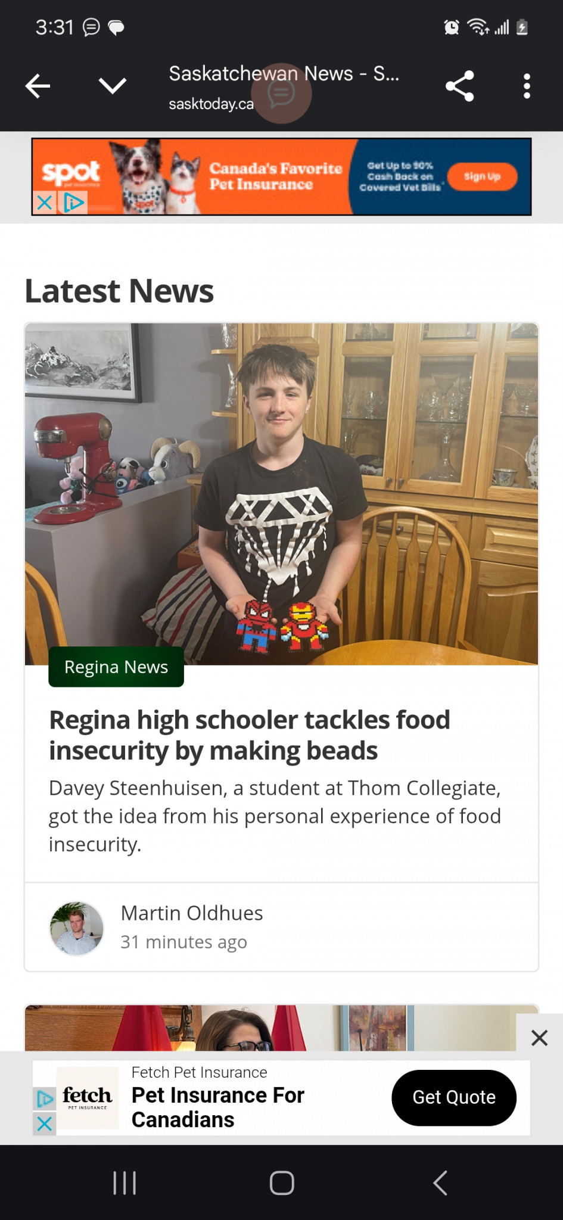Open the three-dot overflow menu
563x1220 pixels.
point(527,86)
